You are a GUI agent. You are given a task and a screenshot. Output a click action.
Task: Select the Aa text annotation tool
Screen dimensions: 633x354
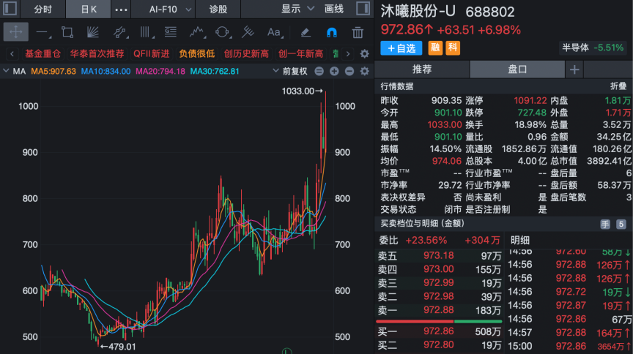tap(275, 32)
